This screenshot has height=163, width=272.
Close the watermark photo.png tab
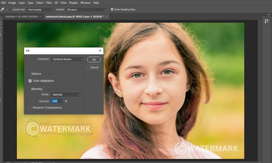pos(106,17)
